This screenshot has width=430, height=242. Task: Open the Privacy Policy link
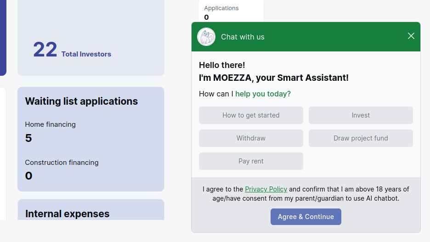(x=266, y=189)
